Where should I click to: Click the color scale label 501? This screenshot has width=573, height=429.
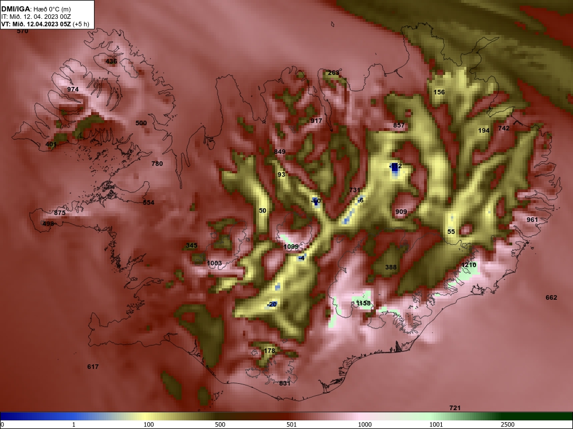[291, 424]
